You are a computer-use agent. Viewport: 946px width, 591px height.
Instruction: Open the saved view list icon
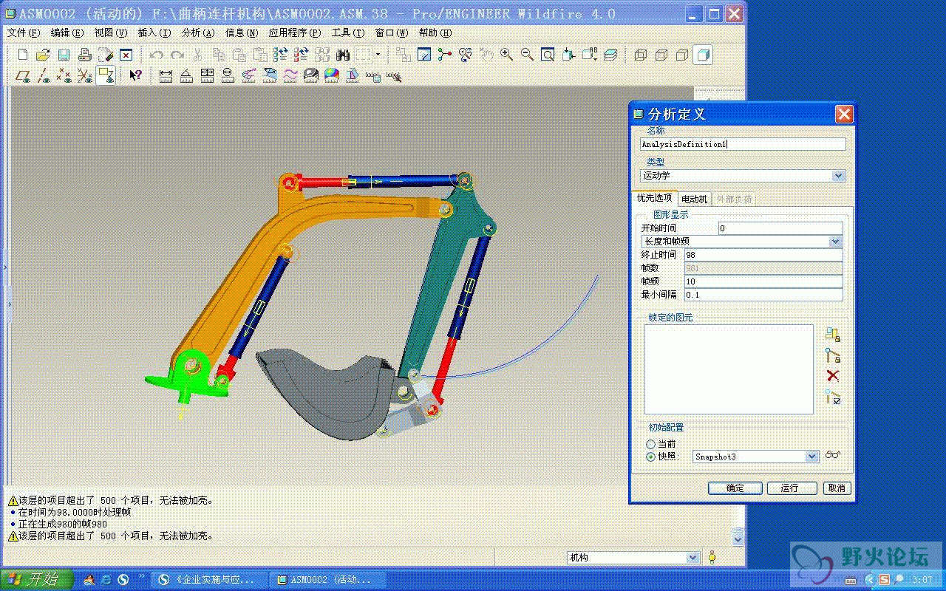pyautogui.click(x=590, y=55)
